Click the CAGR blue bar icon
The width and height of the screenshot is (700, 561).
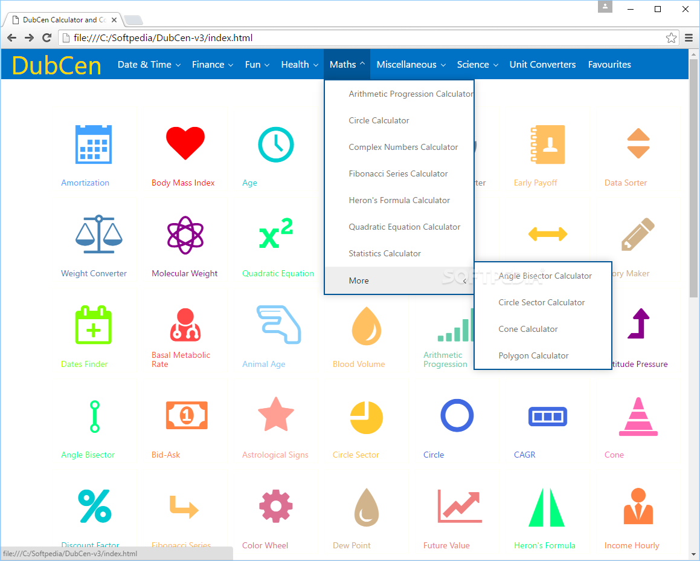tap(548, 417)
